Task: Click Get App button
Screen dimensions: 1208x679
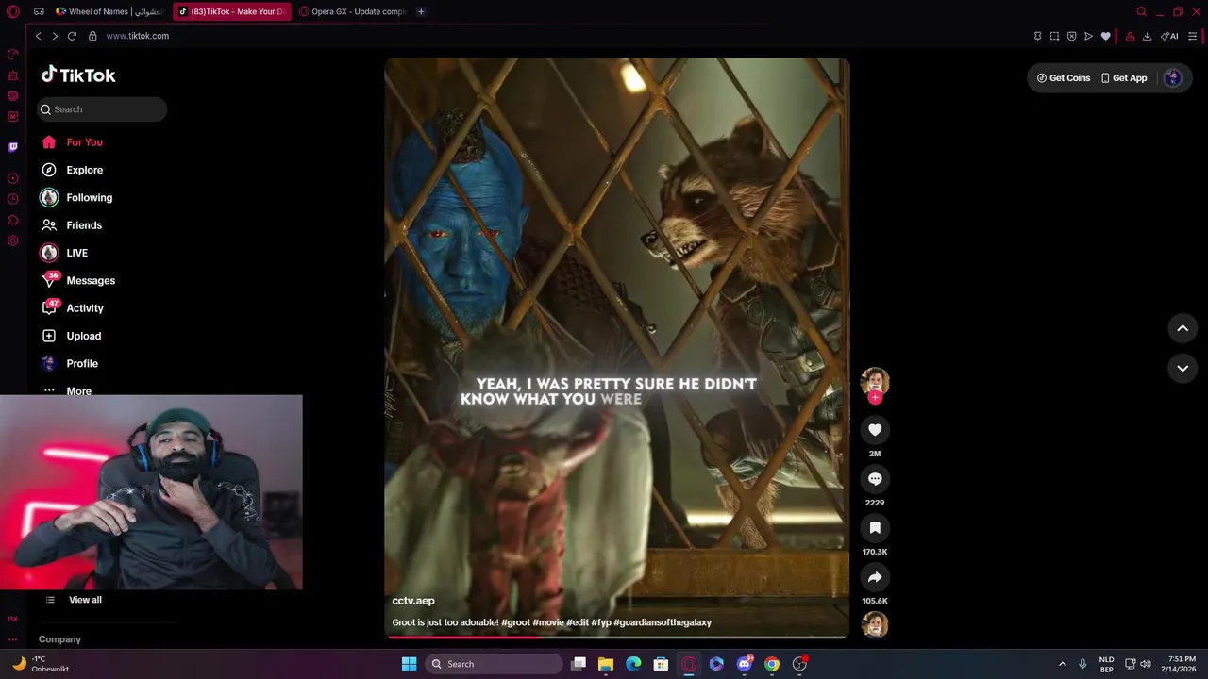Action: tap(1124, 78)
